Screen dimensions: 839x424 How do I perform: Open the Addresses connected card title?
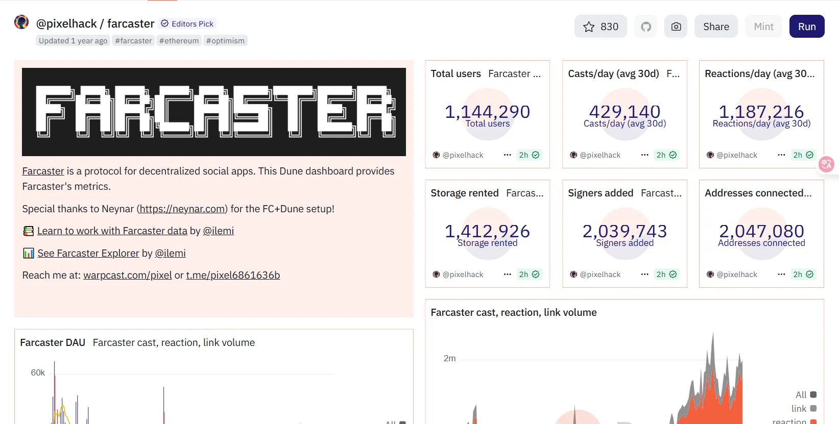[x=758, y=193]
